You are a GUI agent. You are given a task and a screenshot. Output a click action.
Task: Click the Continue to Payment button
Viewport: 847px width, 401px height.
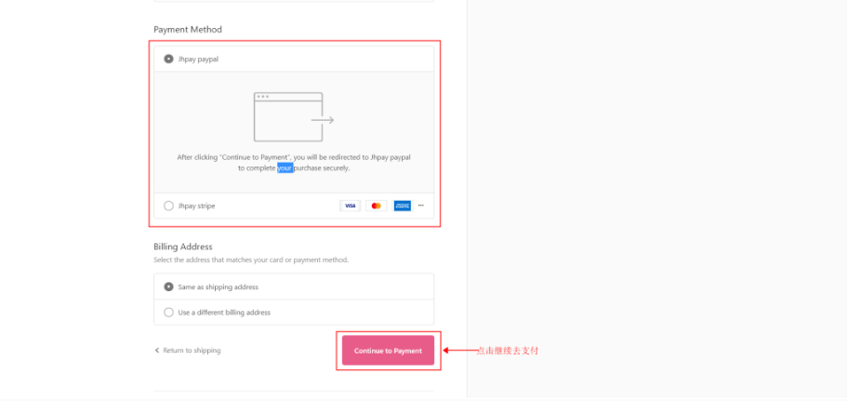pyautogui.click(x=388, y=350)
